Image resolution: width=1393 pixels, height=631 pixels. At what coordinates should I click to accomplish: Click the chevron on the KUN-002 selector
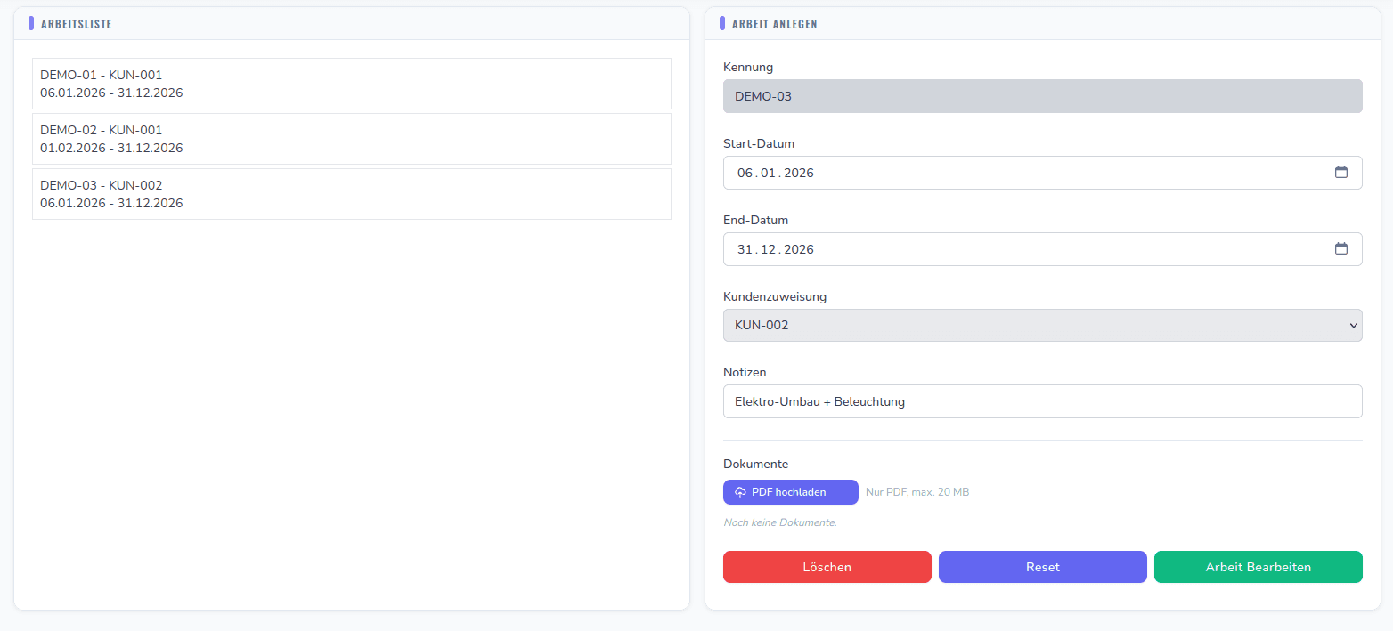click(1351, 325)
